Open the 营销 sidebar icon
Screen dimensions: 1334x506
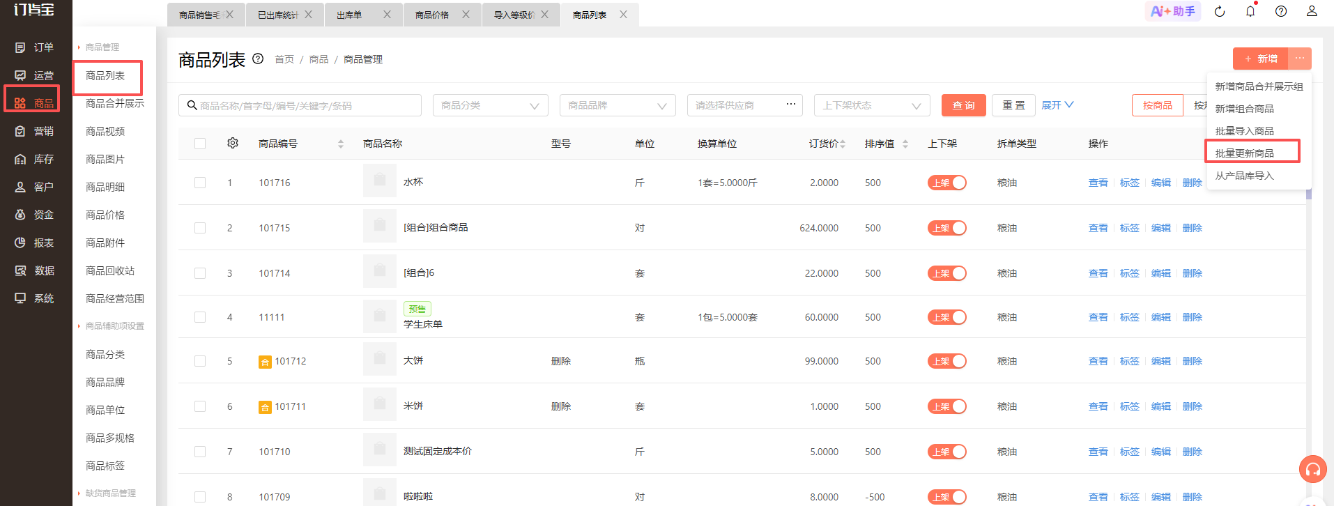(x=20, y=131)
